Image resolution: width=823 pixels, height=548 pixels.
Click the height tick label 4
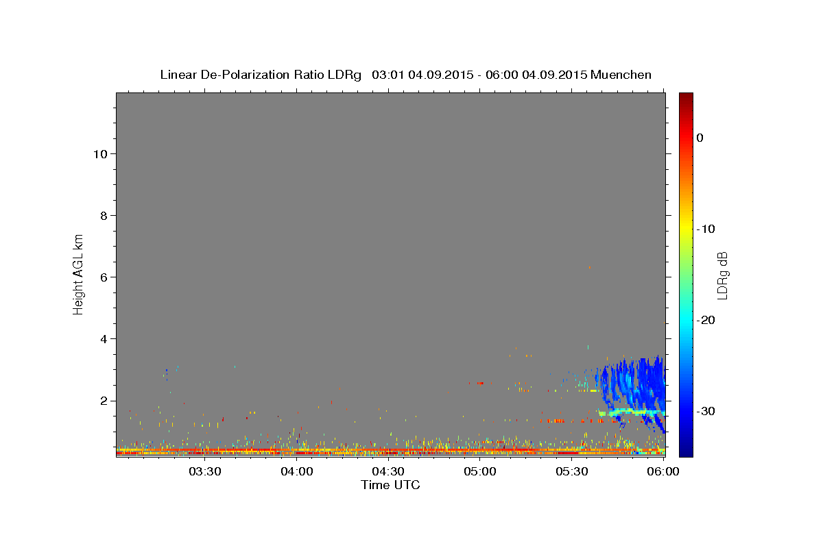click(x=102, y=338)
